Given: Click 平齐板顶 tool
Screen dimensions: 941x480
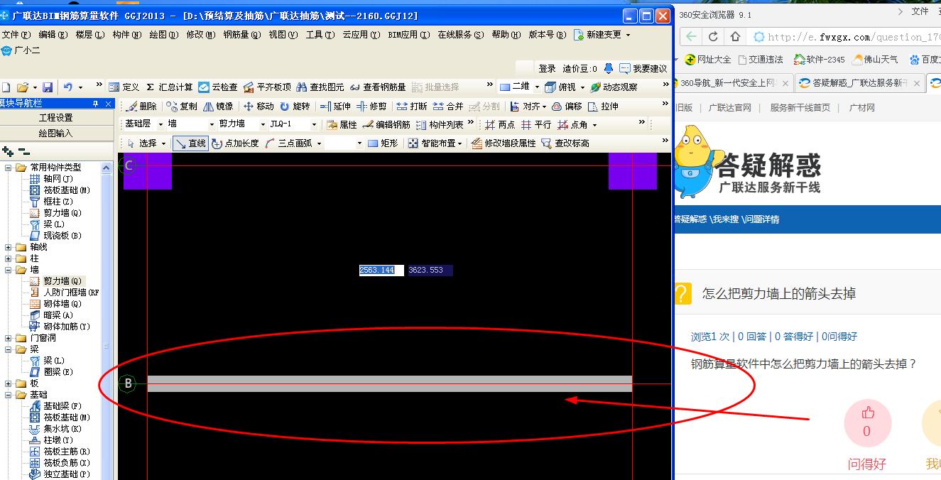Looking at the screenshot, I should (x=267, y=87).
